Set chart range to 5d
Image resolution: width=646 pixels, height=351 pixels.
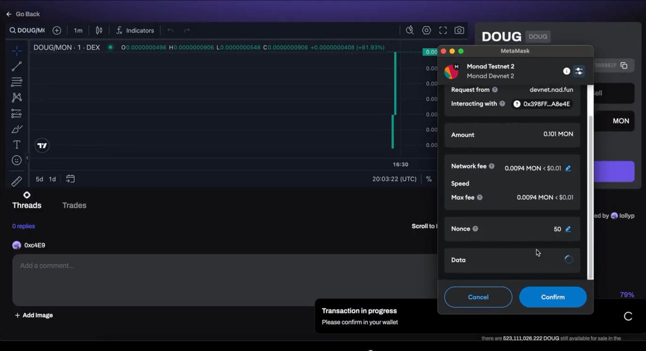[x=39, y=179]
